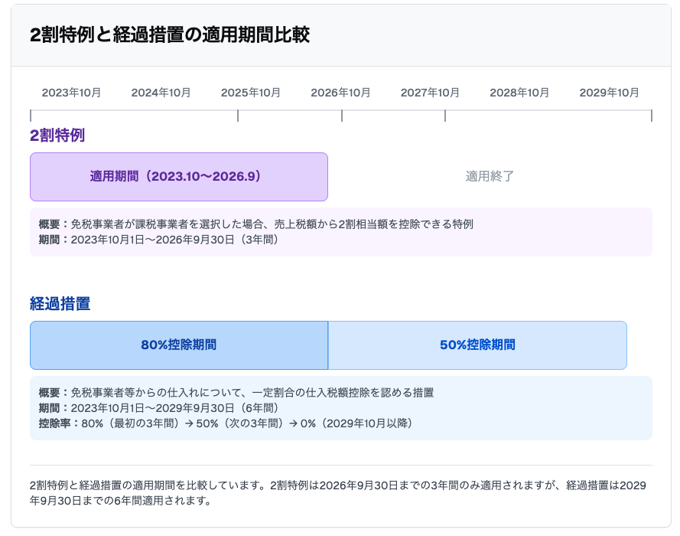Click the purple 適用期間（2023.10〜2026.9）bar
The height and width of the screenshot is (536, 680).
click(178, 177)
